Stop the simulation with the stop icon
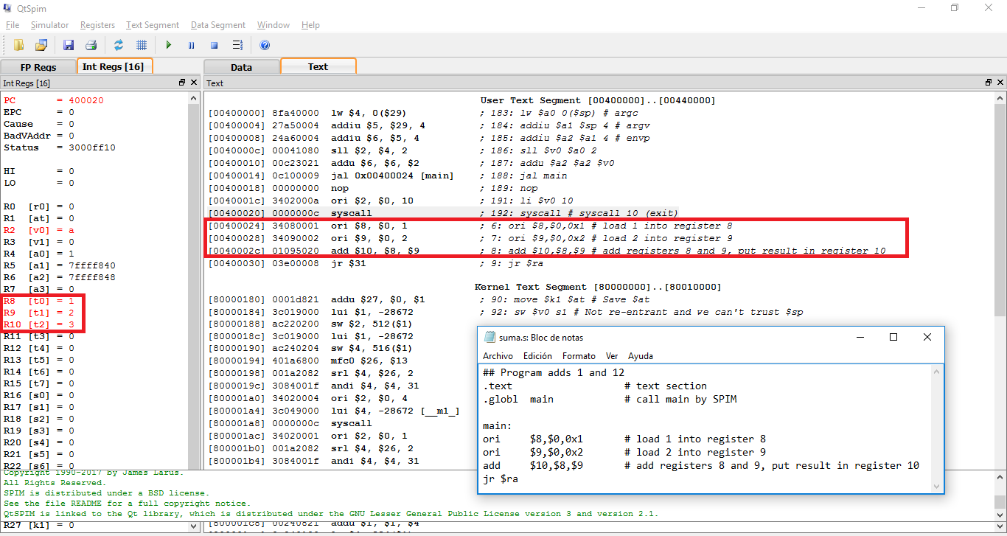The width and height of the screenshot is (1007, 536). pyautogui.click(x=214, y=45)
